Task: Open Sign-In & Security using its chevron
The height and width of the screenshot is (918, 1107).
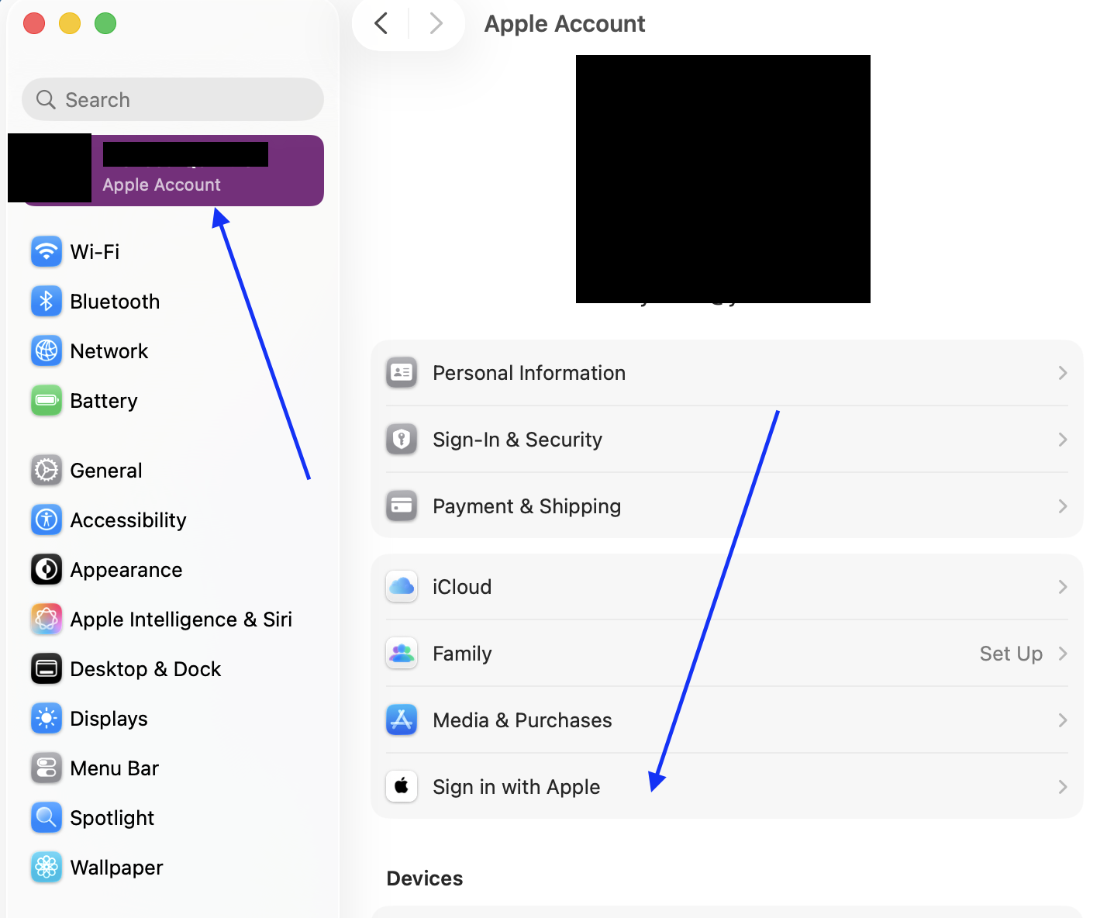Action: coord(1063,440)
